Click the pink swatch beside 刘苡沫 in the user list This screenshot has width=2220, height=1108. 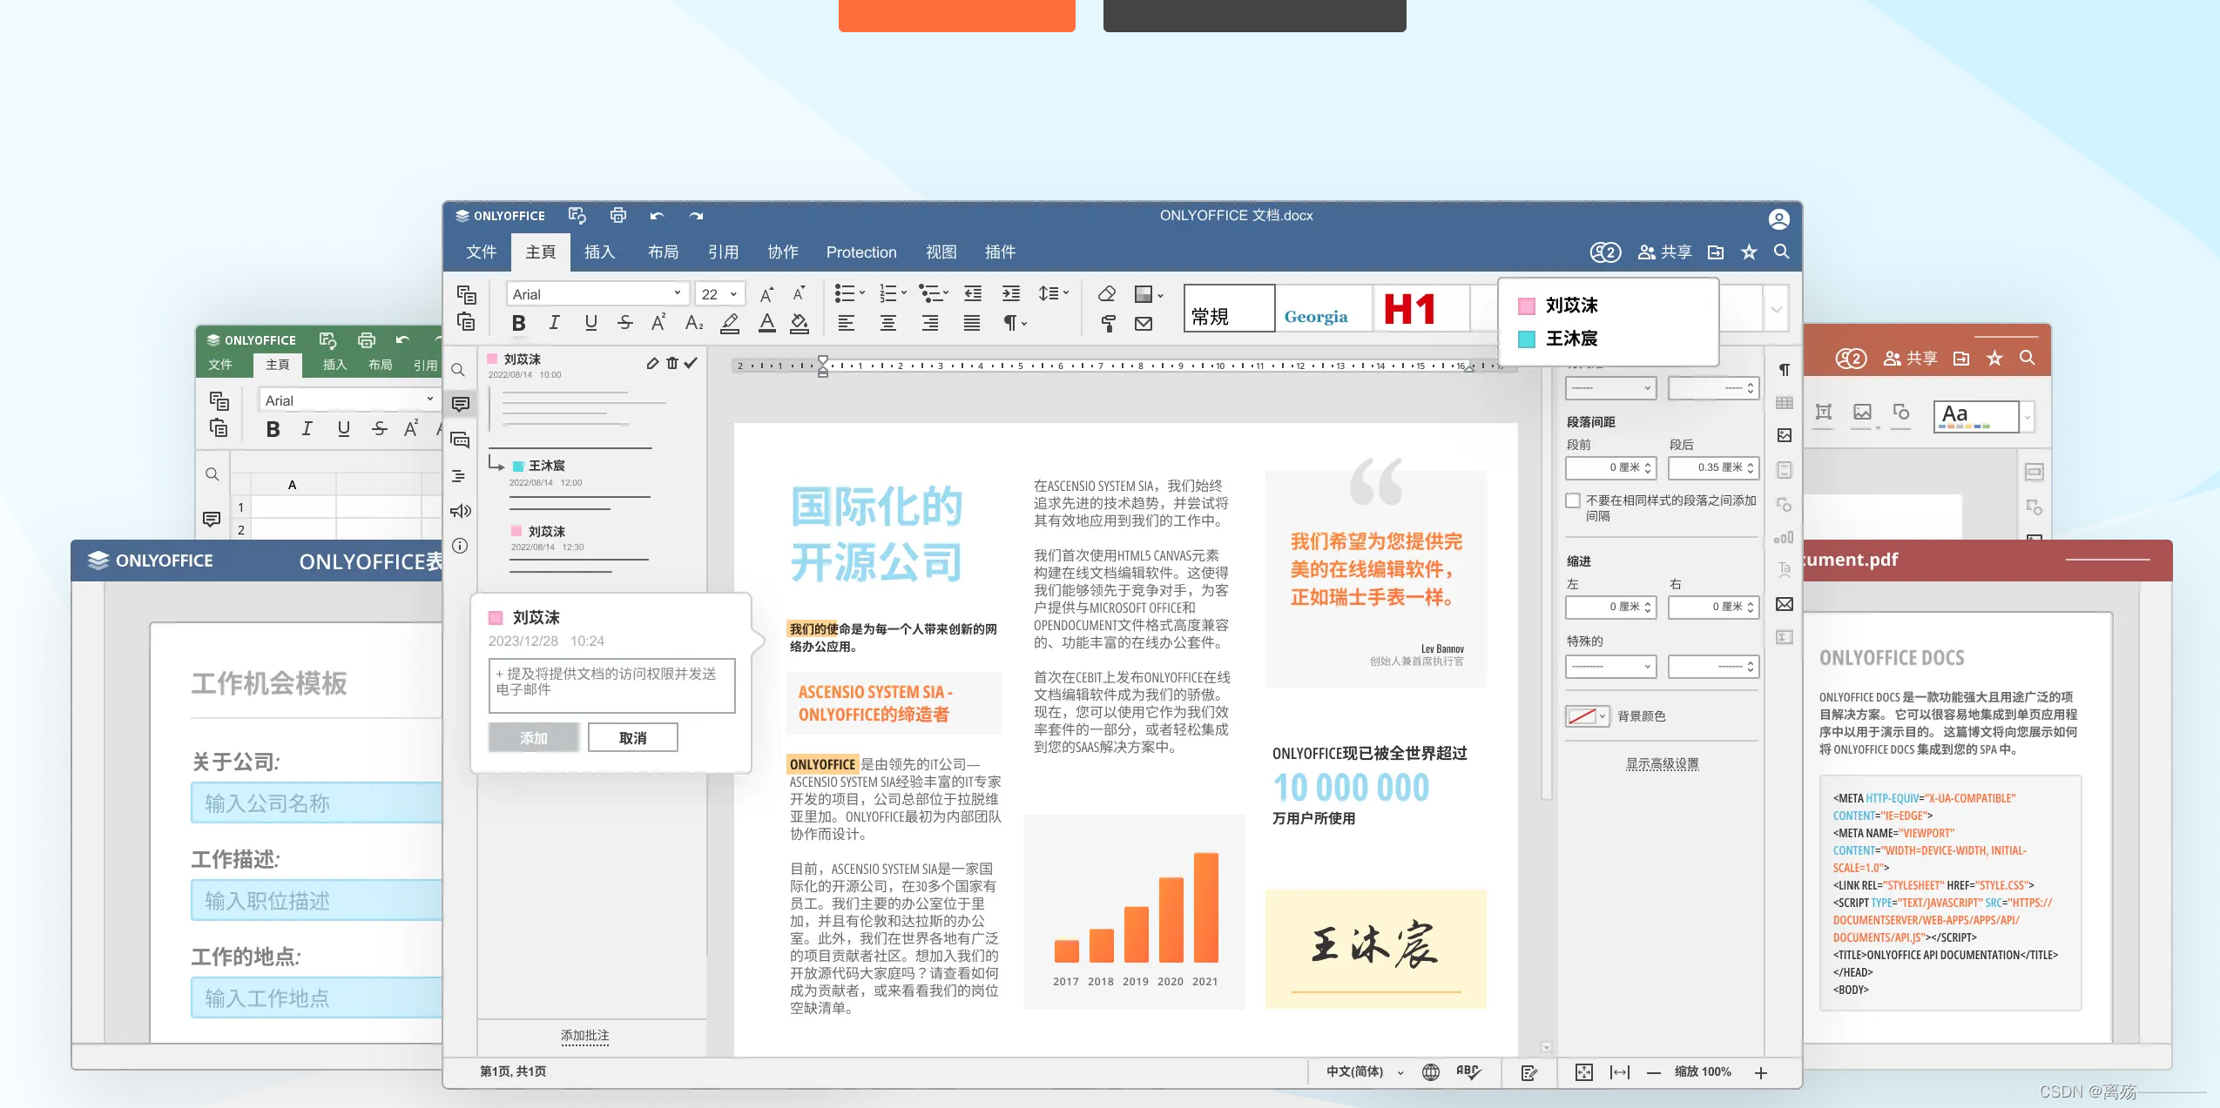[1527, 306]
